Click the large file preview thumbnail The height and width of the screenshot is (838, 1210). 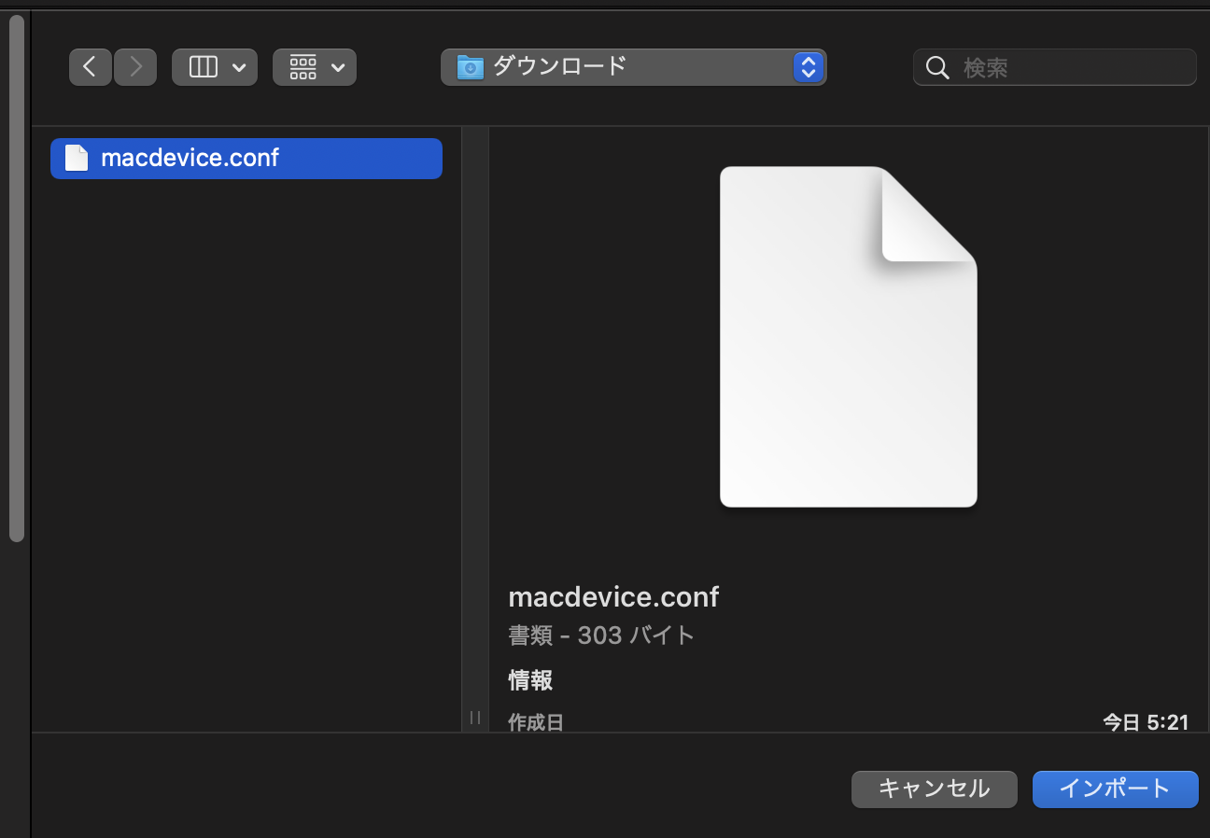[848, 337]
